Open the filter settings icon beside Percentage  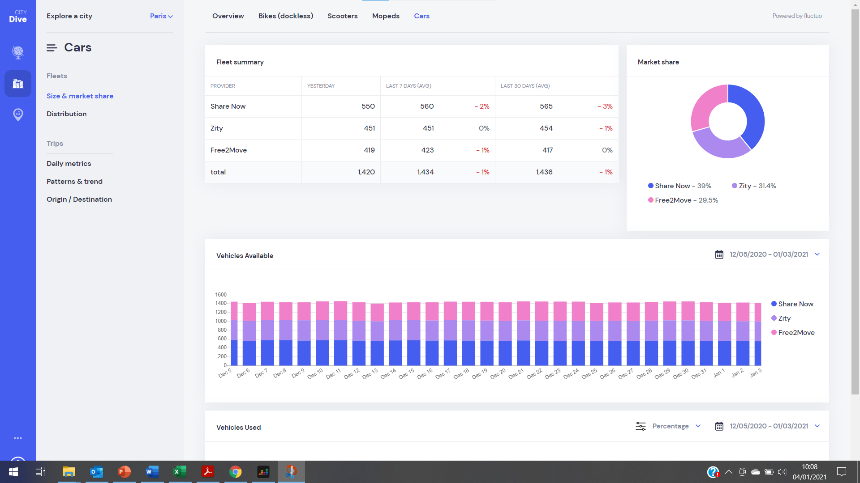pos(641,426)
